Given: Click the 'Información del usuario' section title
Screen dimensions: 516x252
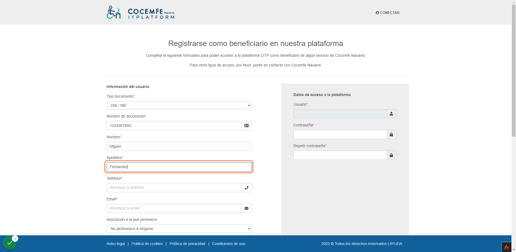Looking at the screenshot, I should [128, 87].
